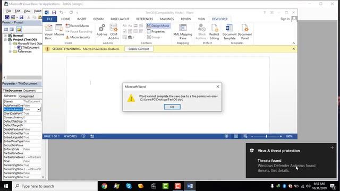The width and height of the screenshot is (340, 191).
Task: Switch to Web Layout view icon
Action: coord(245,136)
